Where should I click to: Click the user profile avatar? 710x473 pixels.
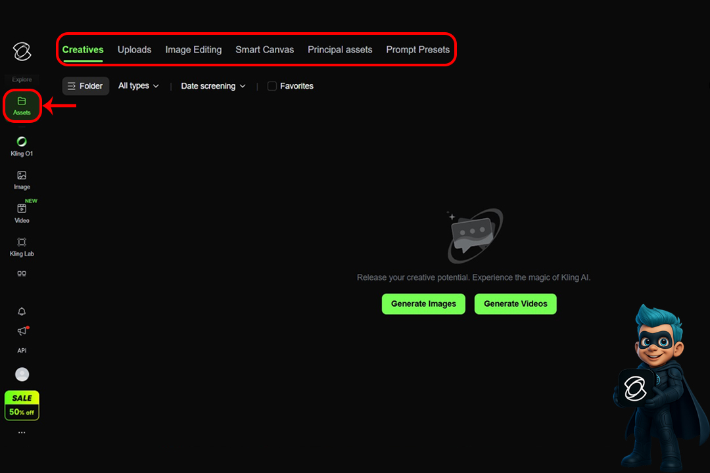click(22, 374)
